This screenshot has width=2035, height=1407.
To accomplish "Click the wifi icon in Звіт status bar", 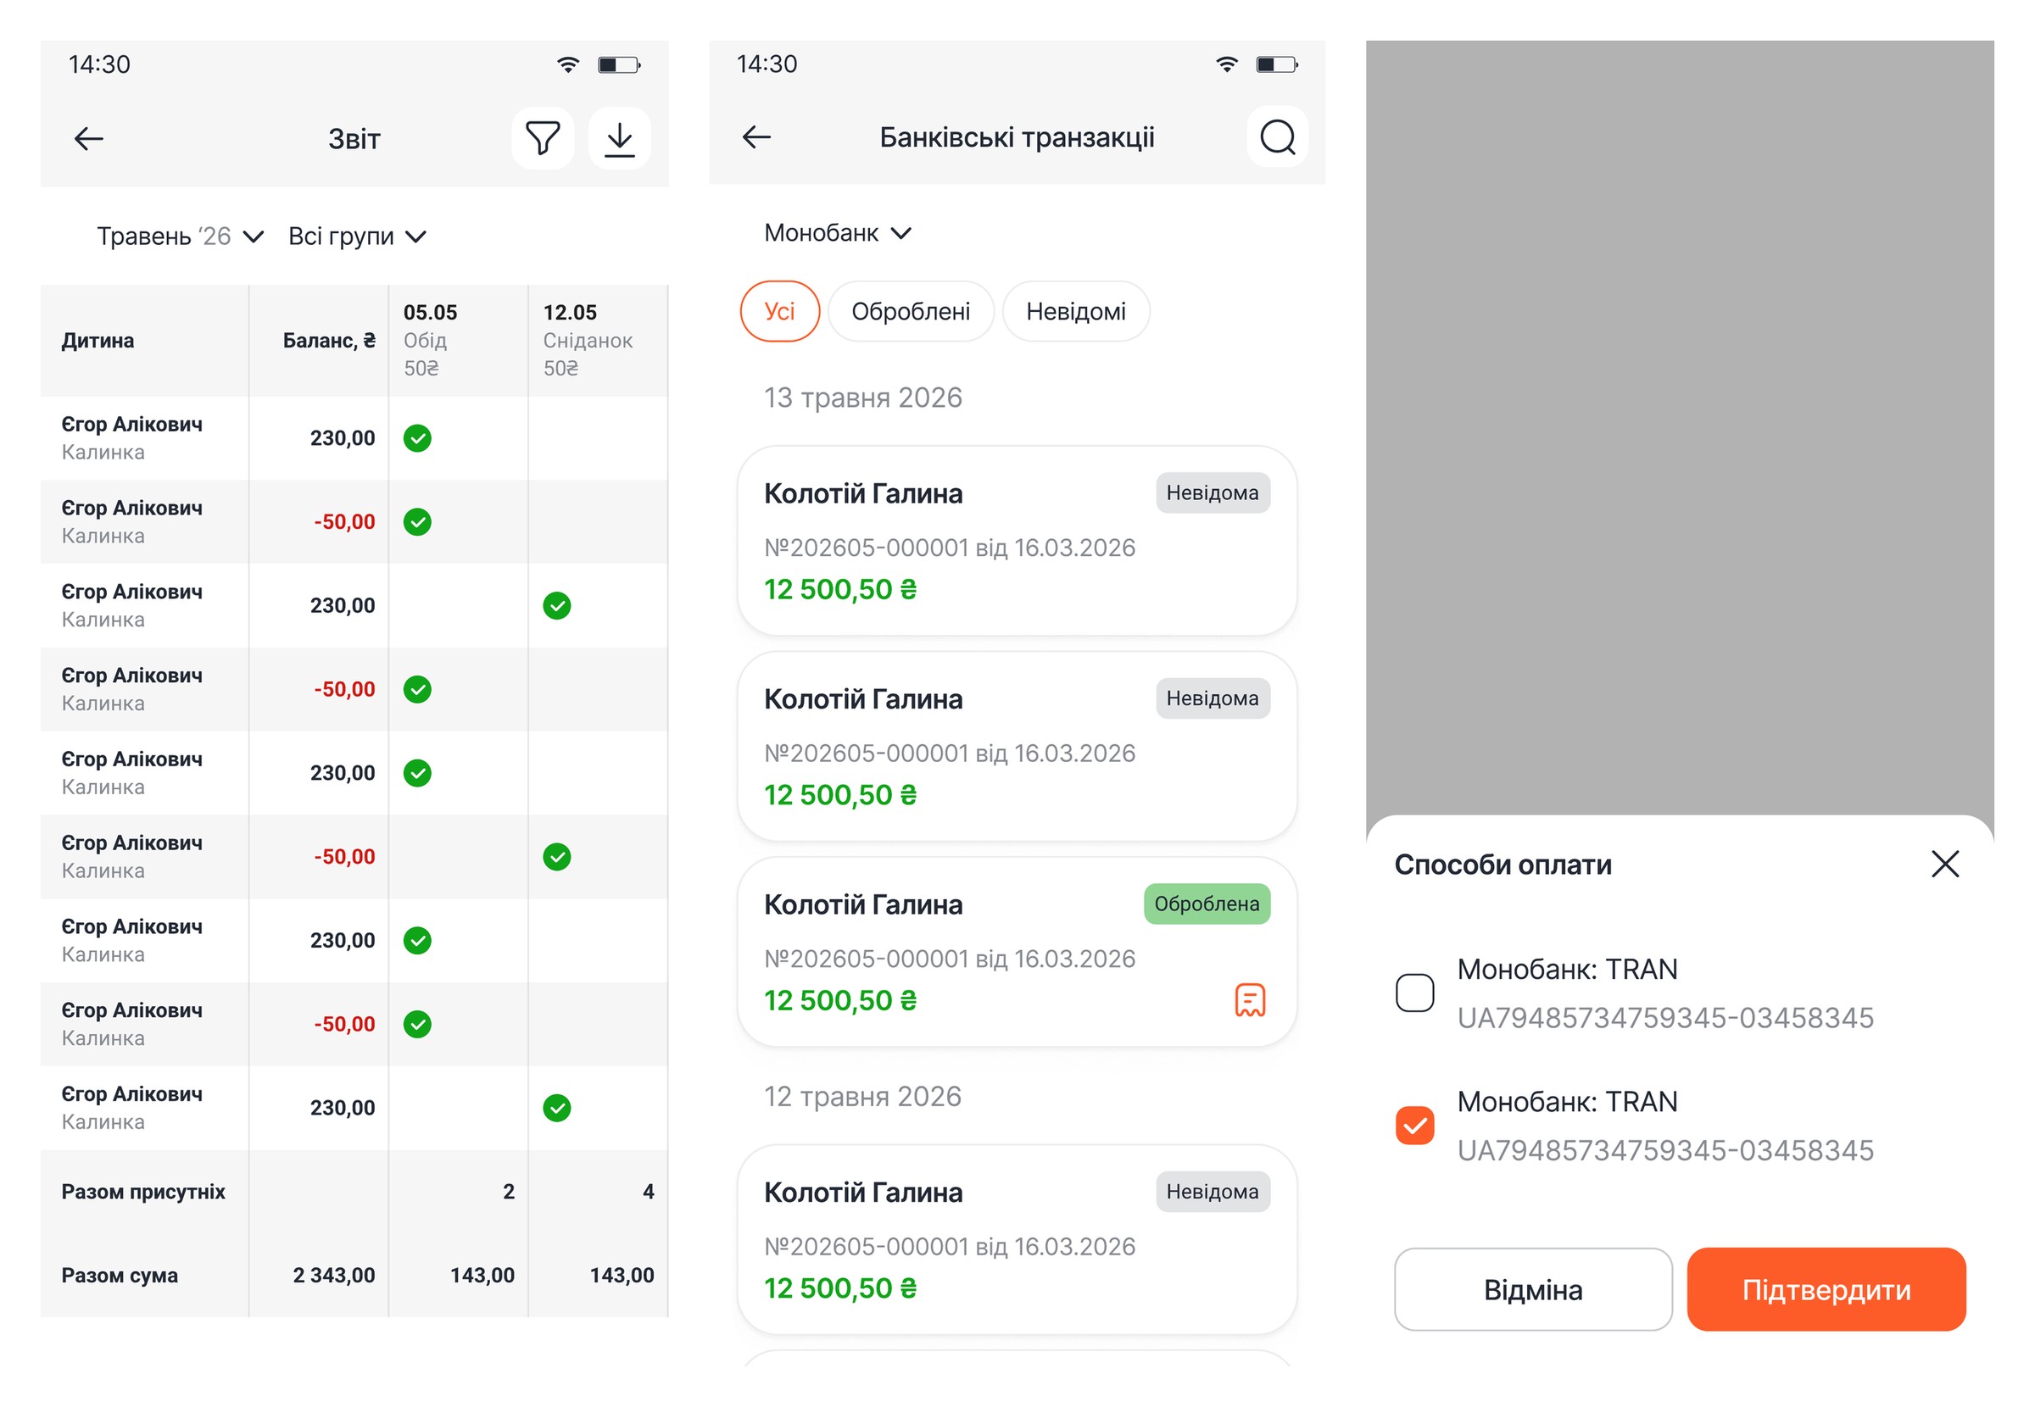I will pyautogui.click(x=568, y=64).
